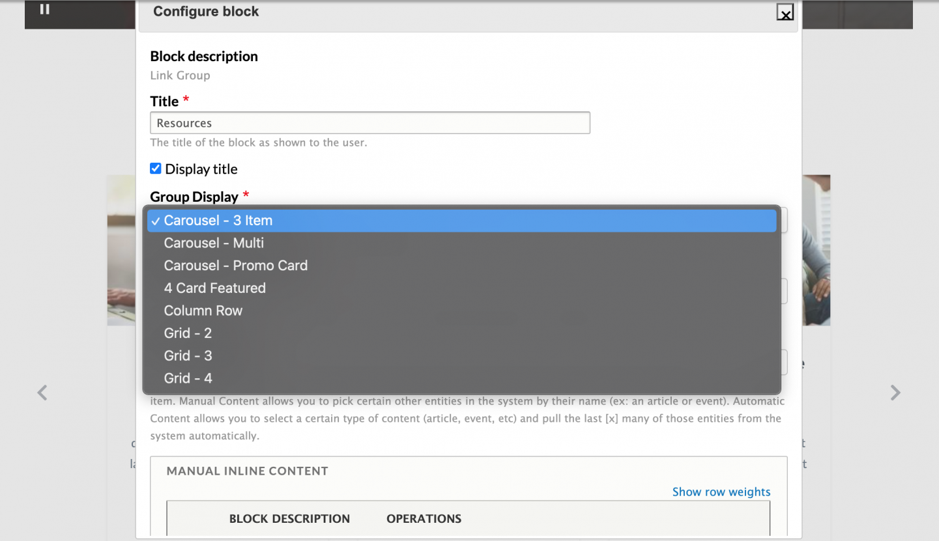Screen dimensions: 939x541
Task: Click the BLOCK DESCRIPTION column header
Action: [x=289, y=518]
